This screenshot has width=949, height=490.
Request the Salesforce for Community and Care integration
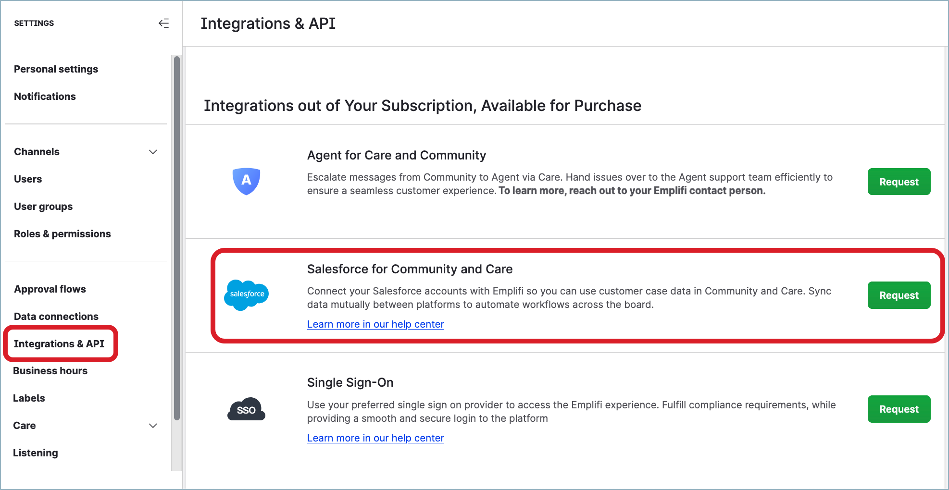coord(899,295)
